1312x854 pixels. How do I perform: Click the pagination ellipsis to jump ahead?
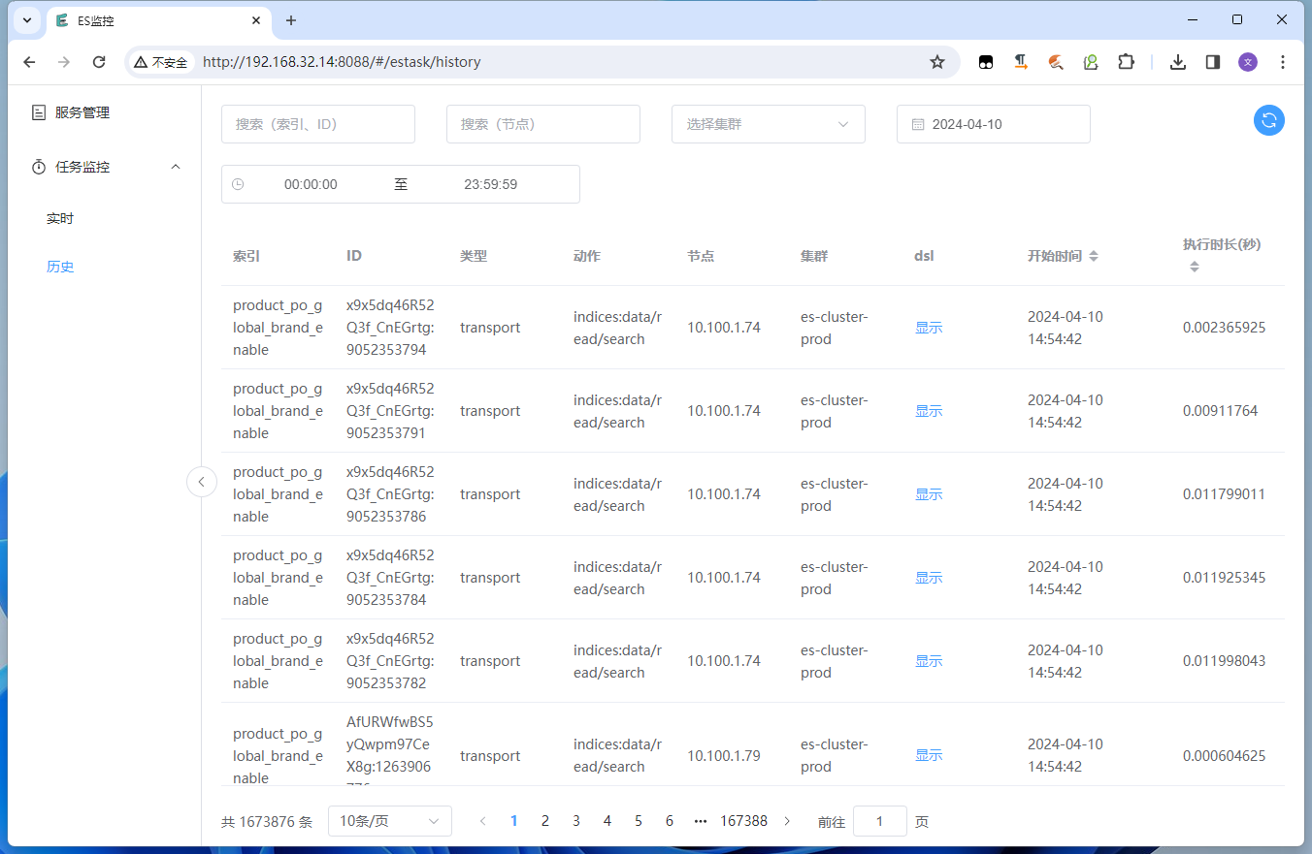(701, 821)
